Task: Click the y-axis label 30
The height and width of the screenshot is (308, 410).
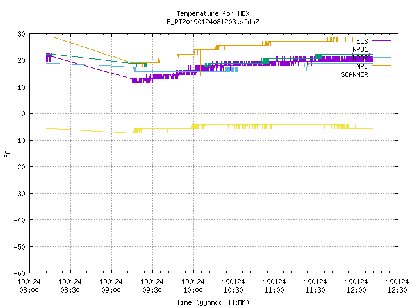Action: [21, 34]
